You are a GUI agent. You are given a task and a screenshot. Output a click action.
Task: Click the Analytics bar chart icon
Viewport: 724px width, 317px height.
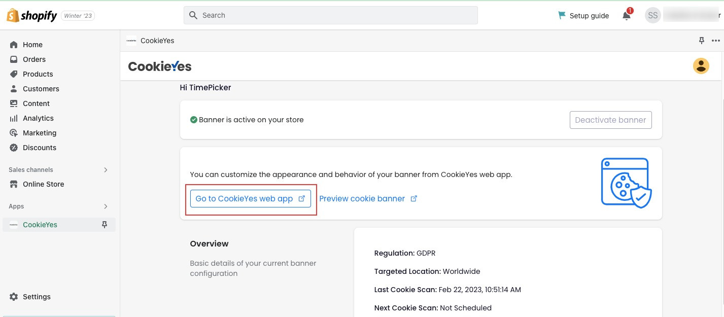[x=14, y=118]
